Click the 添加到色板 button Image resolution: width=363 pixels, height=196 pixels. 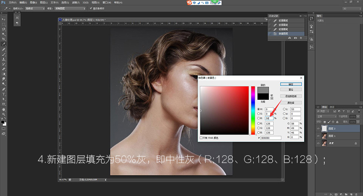291,96
